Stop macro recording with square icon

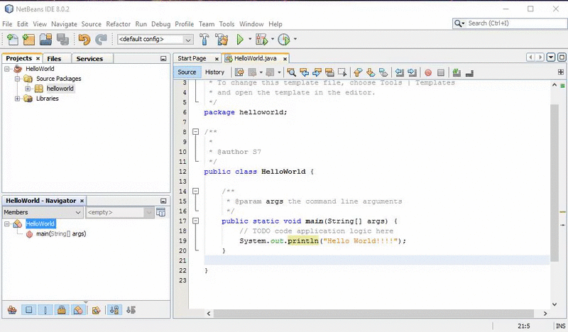click(441, 72)
